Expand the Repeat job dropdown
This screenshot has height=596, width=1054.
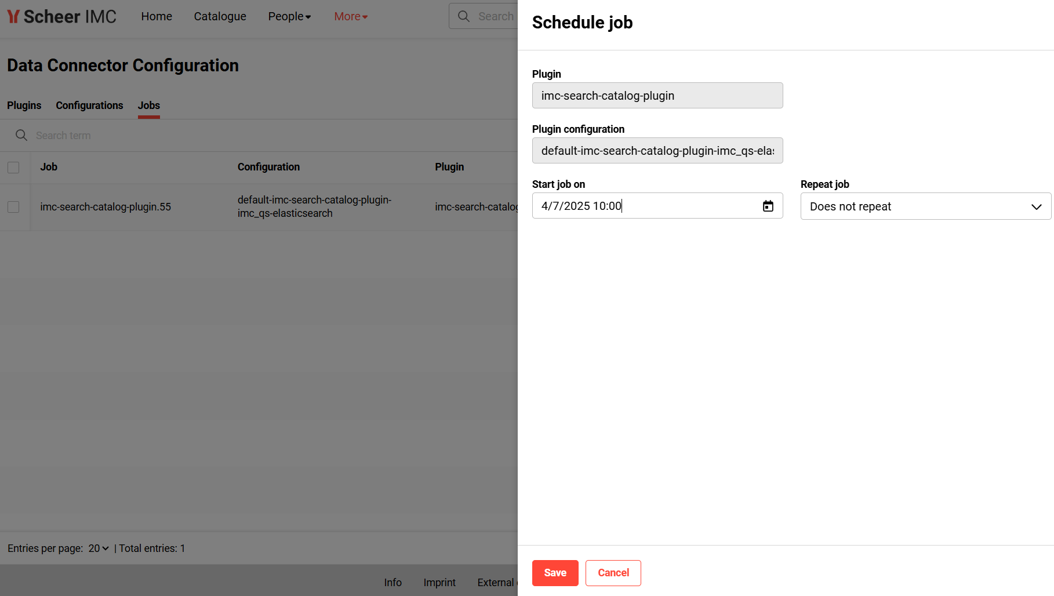click(925, 206)
